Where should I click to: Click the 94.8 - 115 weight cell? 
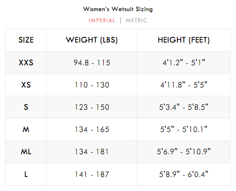click(92, 62)
